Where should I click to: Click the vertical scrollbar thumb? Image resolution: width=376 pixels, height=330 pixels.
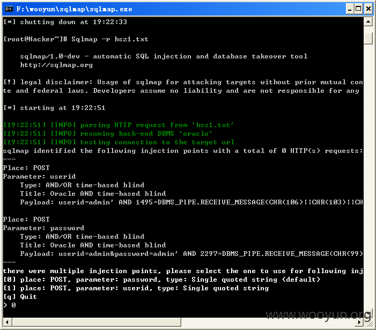coord(368,38)
